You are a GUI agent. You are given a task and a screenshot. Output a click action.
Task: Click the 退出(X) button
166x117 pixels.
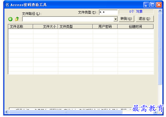145,19
